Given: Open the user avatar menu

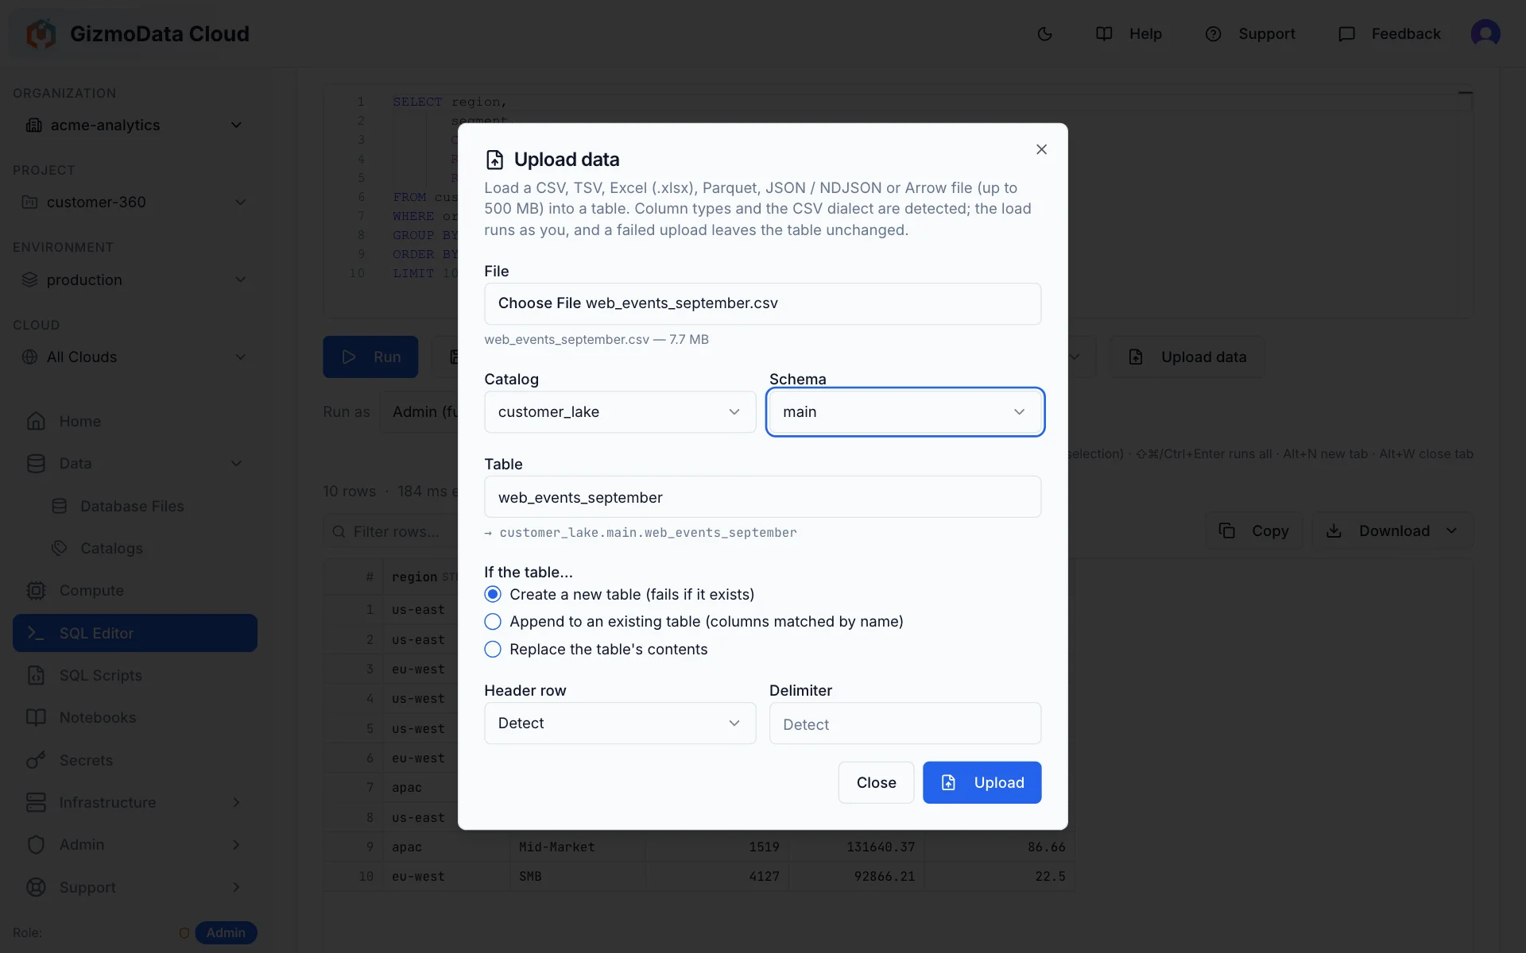Looking at the screenshot, I should point(1485,33).
